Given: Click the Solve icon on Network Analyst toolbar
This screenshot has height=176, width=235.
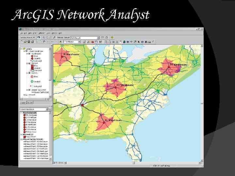Looking at the screenshot, I should [51, 37].
